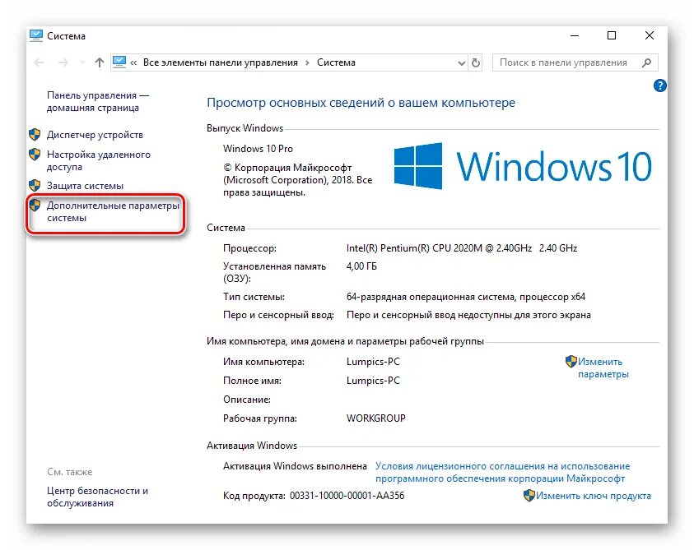Click Изменить ключ продукта link
This screenshot has width=694, height=550.
click(593, 496)
